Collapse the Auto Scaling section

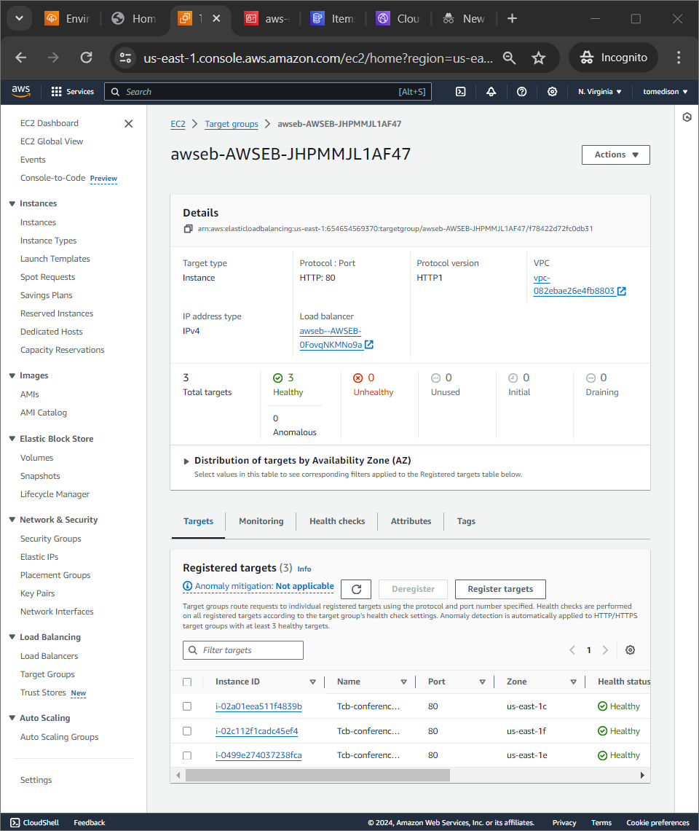click(x=12, y=718)
